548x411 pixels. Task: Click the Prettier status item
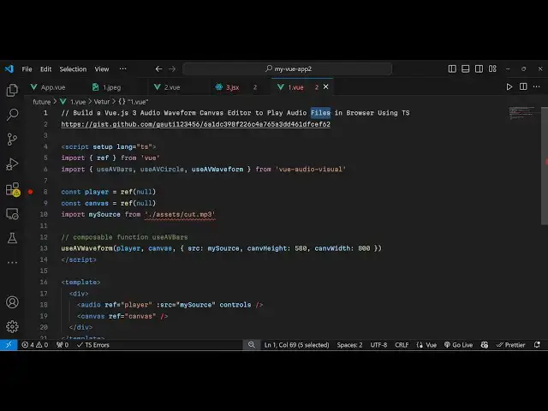[x=510, y=345]
